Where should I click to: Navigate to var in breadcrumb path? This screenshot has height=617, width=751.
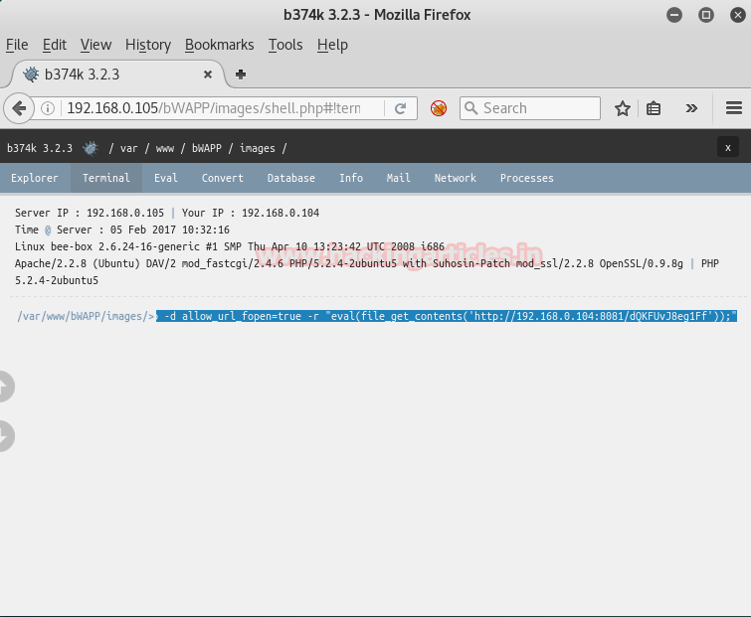[x=129, y=148]
